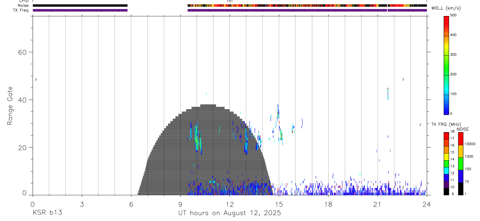Click the hour 15 label on time axis
The height and width of the screenshot is (221, 480).
coord(279,204)
